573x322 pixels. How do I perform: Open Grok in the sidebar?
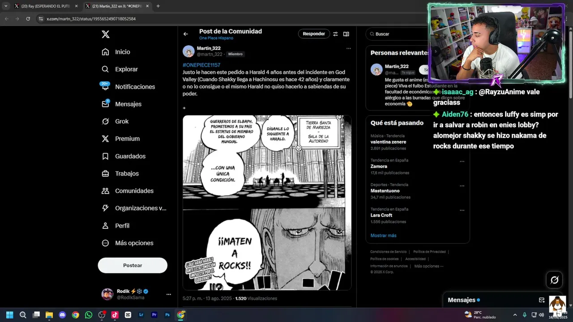pyautogui.click(x=115, y=121)
